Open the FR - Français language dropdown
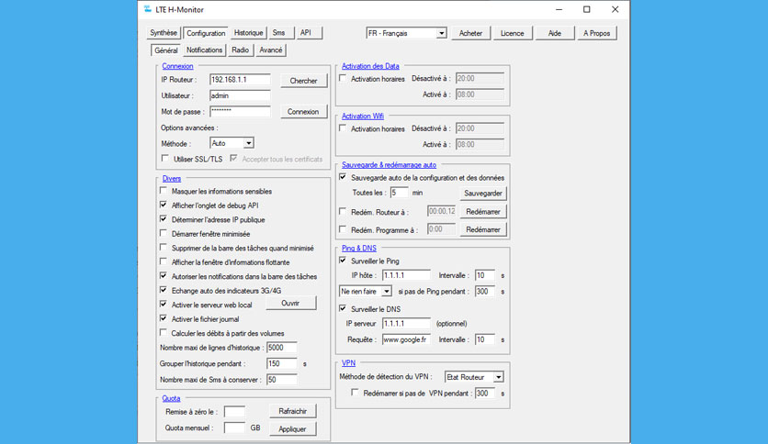768x444 pixels. click(x=406, y=33)
